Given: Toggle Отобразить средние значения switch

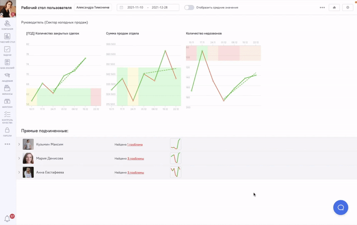Looking at the screenshot, I should click(189, 8).
